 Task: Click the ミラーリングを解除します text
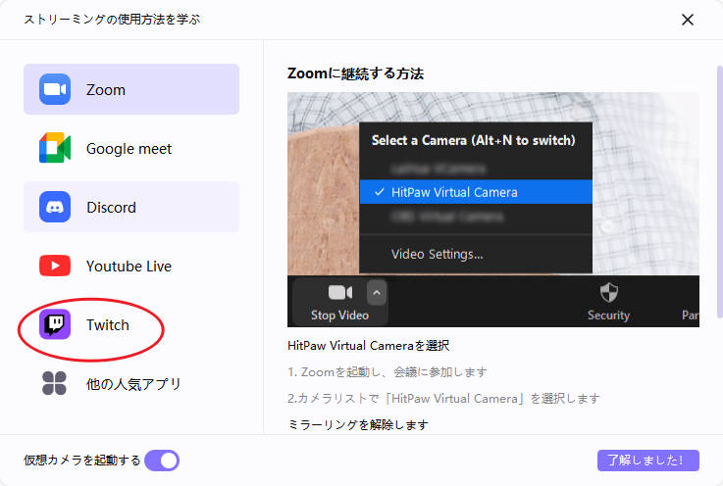coord(358,424)
